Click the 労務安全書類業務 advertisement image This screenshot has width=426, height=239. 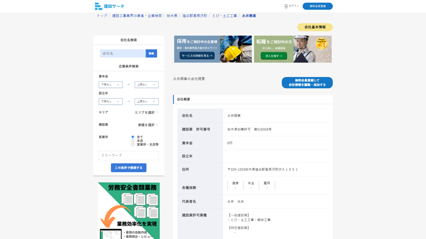129,211
